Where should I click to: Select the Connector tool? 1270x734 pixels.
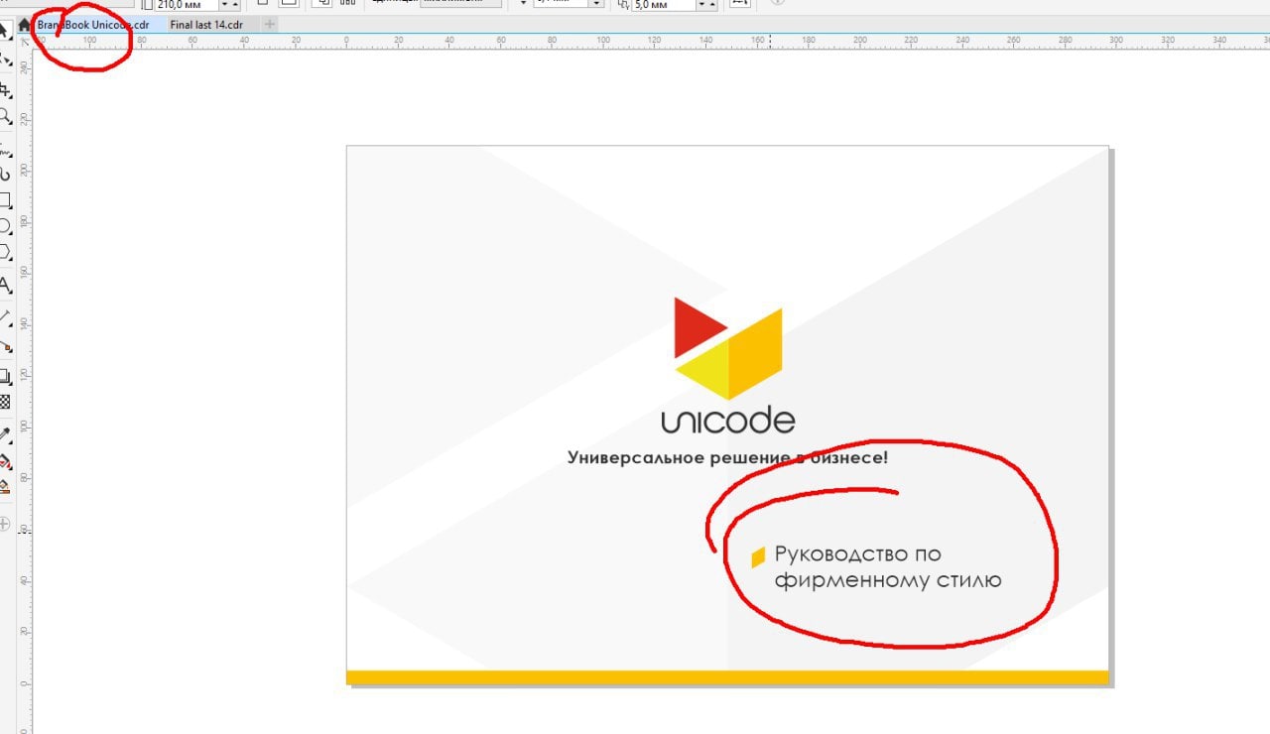point(5,346)
